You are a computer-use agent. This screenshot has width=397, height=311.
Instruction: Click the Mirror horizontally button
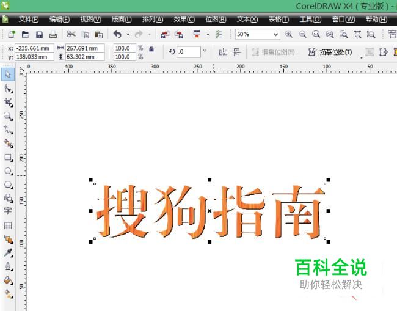[223, 53]
